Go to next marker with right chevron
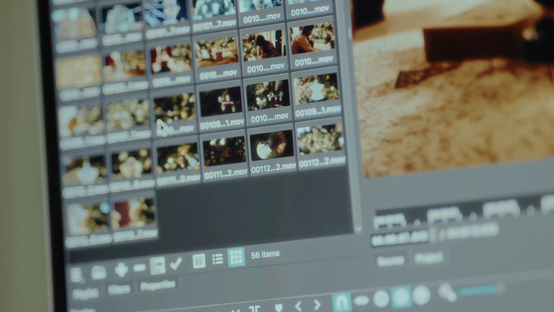Screen dimensions: 554x312 tap(317, 304)
